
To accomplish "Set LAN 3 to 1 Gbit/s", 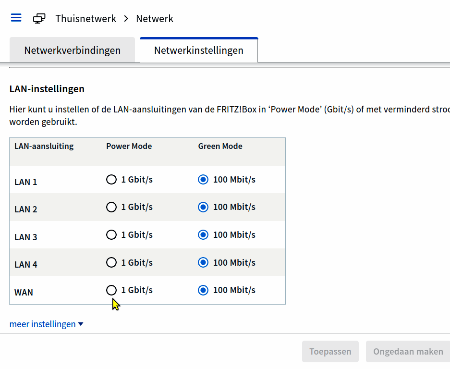I will (111, 235).
